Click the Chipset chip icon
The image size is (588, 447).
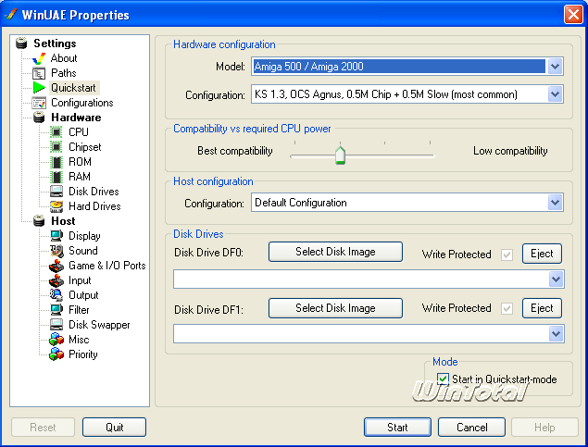pyautogui.click(x=56, y=147)
